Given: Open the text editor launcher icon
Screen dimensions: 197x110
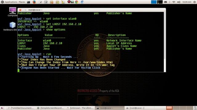Looking at the screenshot, I should [40, 2].
